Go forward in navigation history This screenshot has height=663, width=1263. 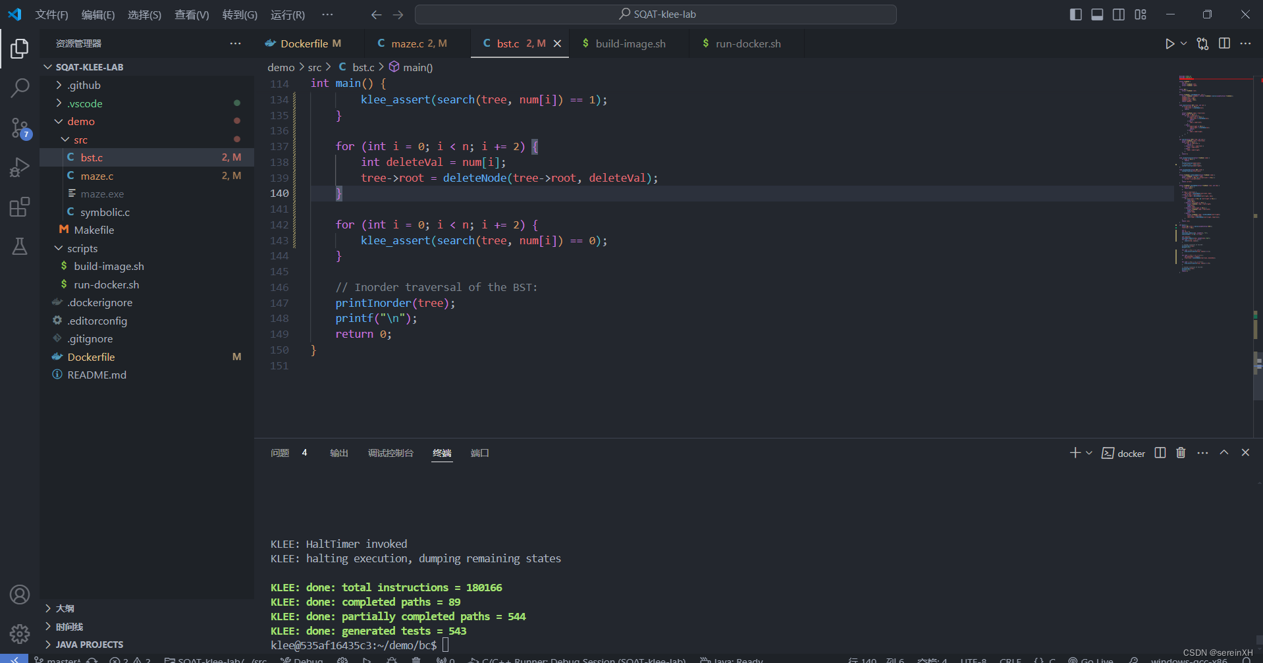[398, 14]
